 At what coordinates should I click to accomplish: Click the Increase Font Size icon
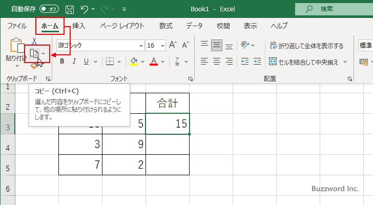pos(173,45)
